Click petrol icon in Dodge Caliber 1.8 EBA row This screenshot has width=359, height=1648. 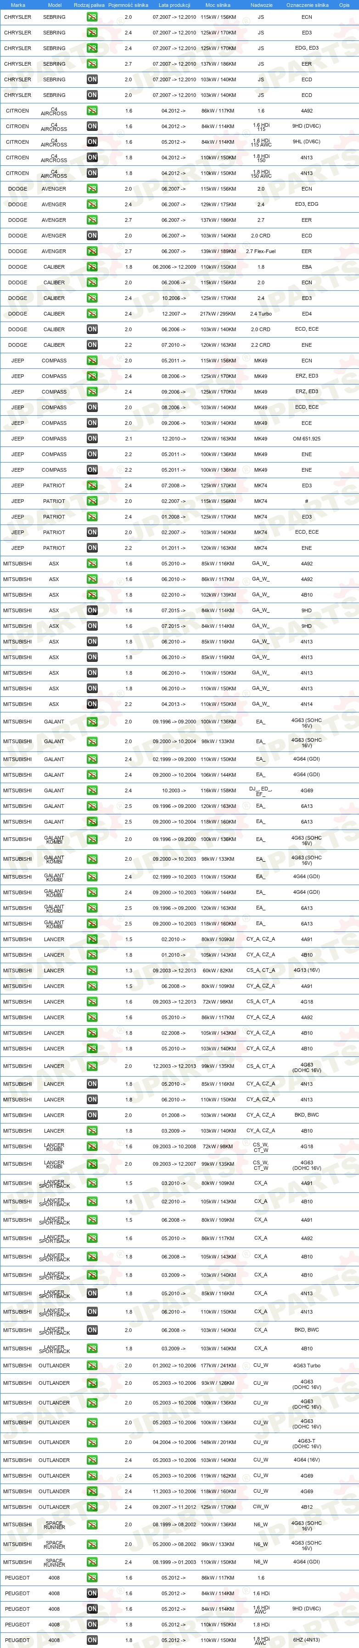92,267
